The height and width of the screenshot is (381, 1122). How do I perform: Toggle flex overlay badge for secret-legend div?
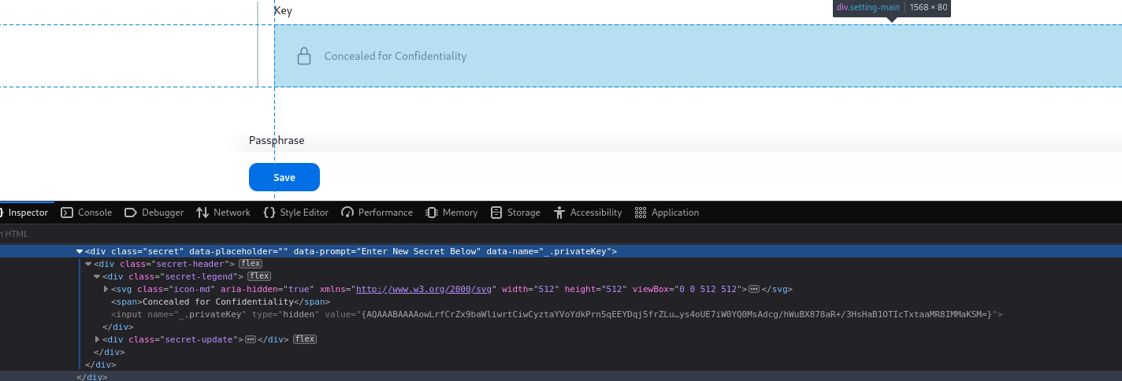259,276
